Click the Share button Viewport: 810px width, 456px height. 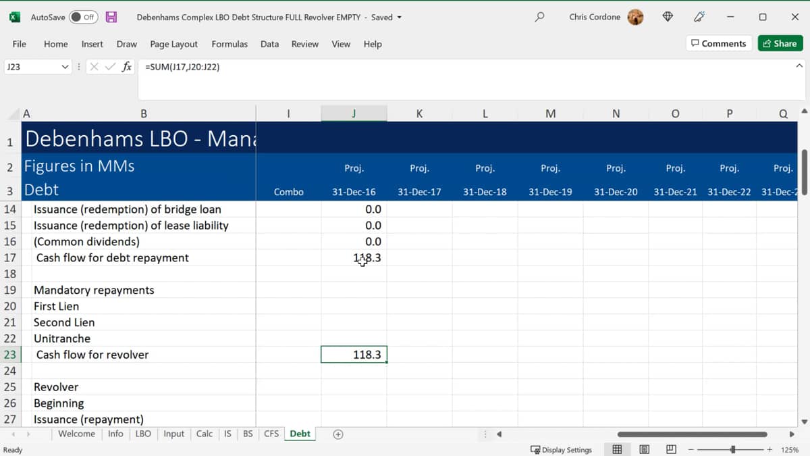780,43
